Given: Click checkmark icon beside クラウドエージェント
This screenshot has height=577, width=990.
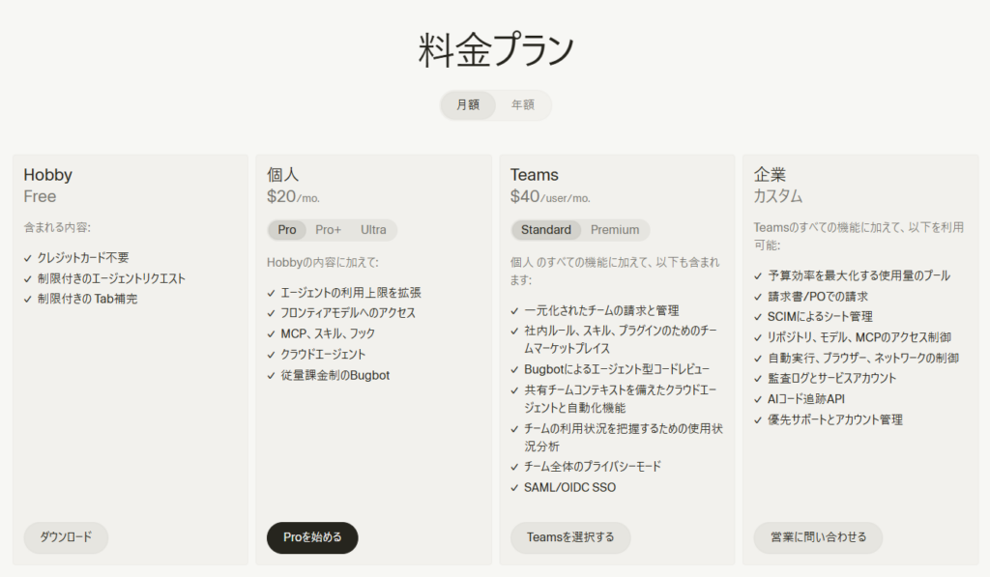Looking at the screenshot, I should pos(272,355).
